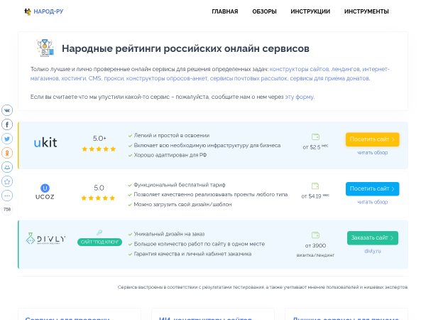This screenshot has width=426, height=320.
Task: Share page on Facebook icon
Action: pyautogui.click(x=7, y=124)
